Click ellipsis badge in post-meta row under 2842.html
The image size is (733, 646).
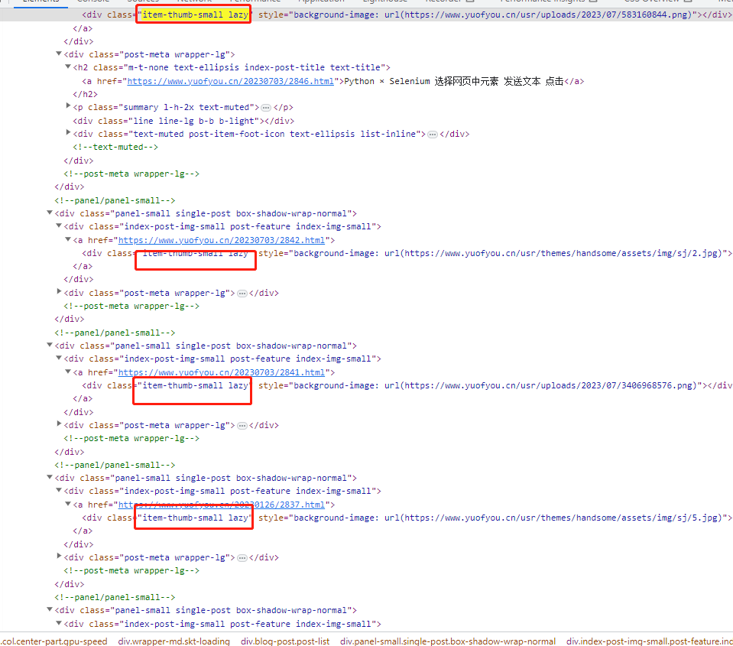point(242,294)
